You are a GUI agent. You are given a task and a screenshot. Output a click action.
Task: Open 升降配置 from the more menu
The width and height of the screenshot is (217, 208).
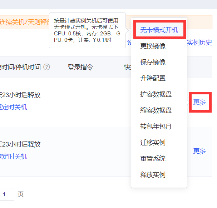pyautogui.click(x=153, y=78)
